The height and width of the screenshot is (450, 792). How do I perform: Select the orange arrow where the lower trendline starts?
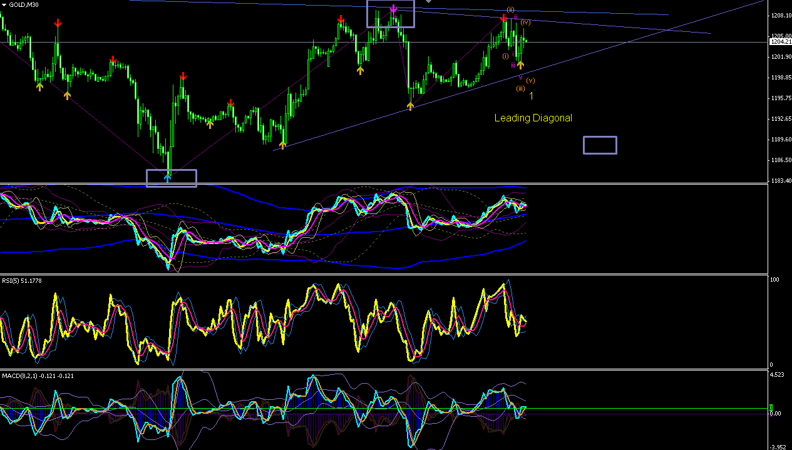pyautogui.click(x=283, y=145)
